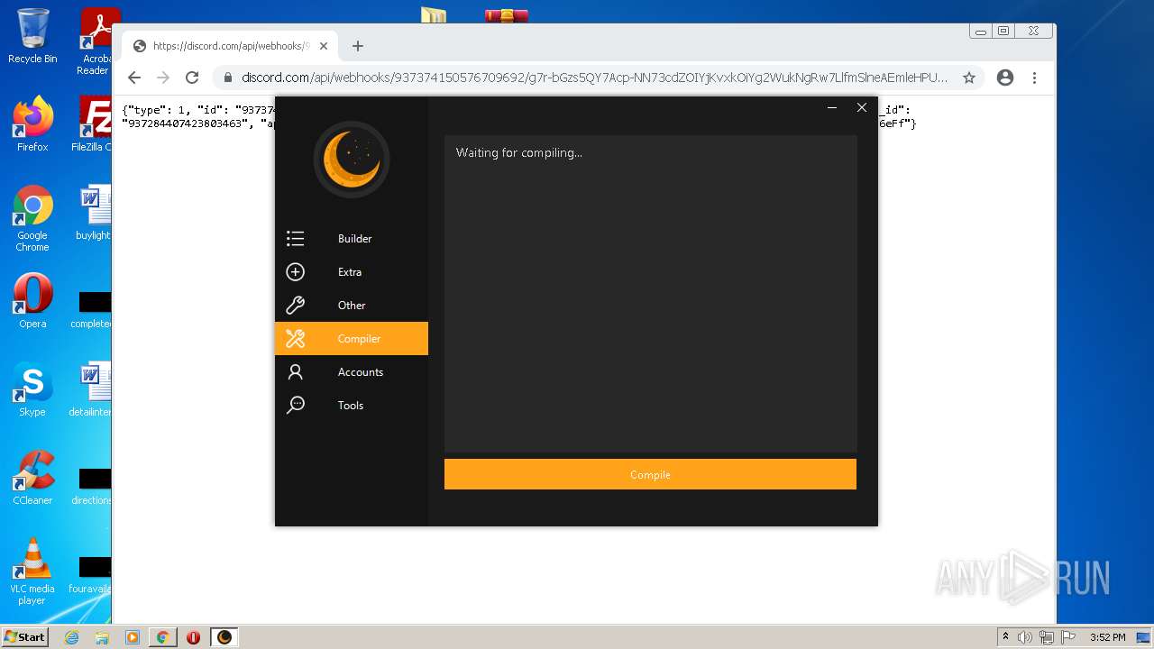Launch VLC media player from desktop
This screenshot has height=649, width=1154.
point(32,571)
